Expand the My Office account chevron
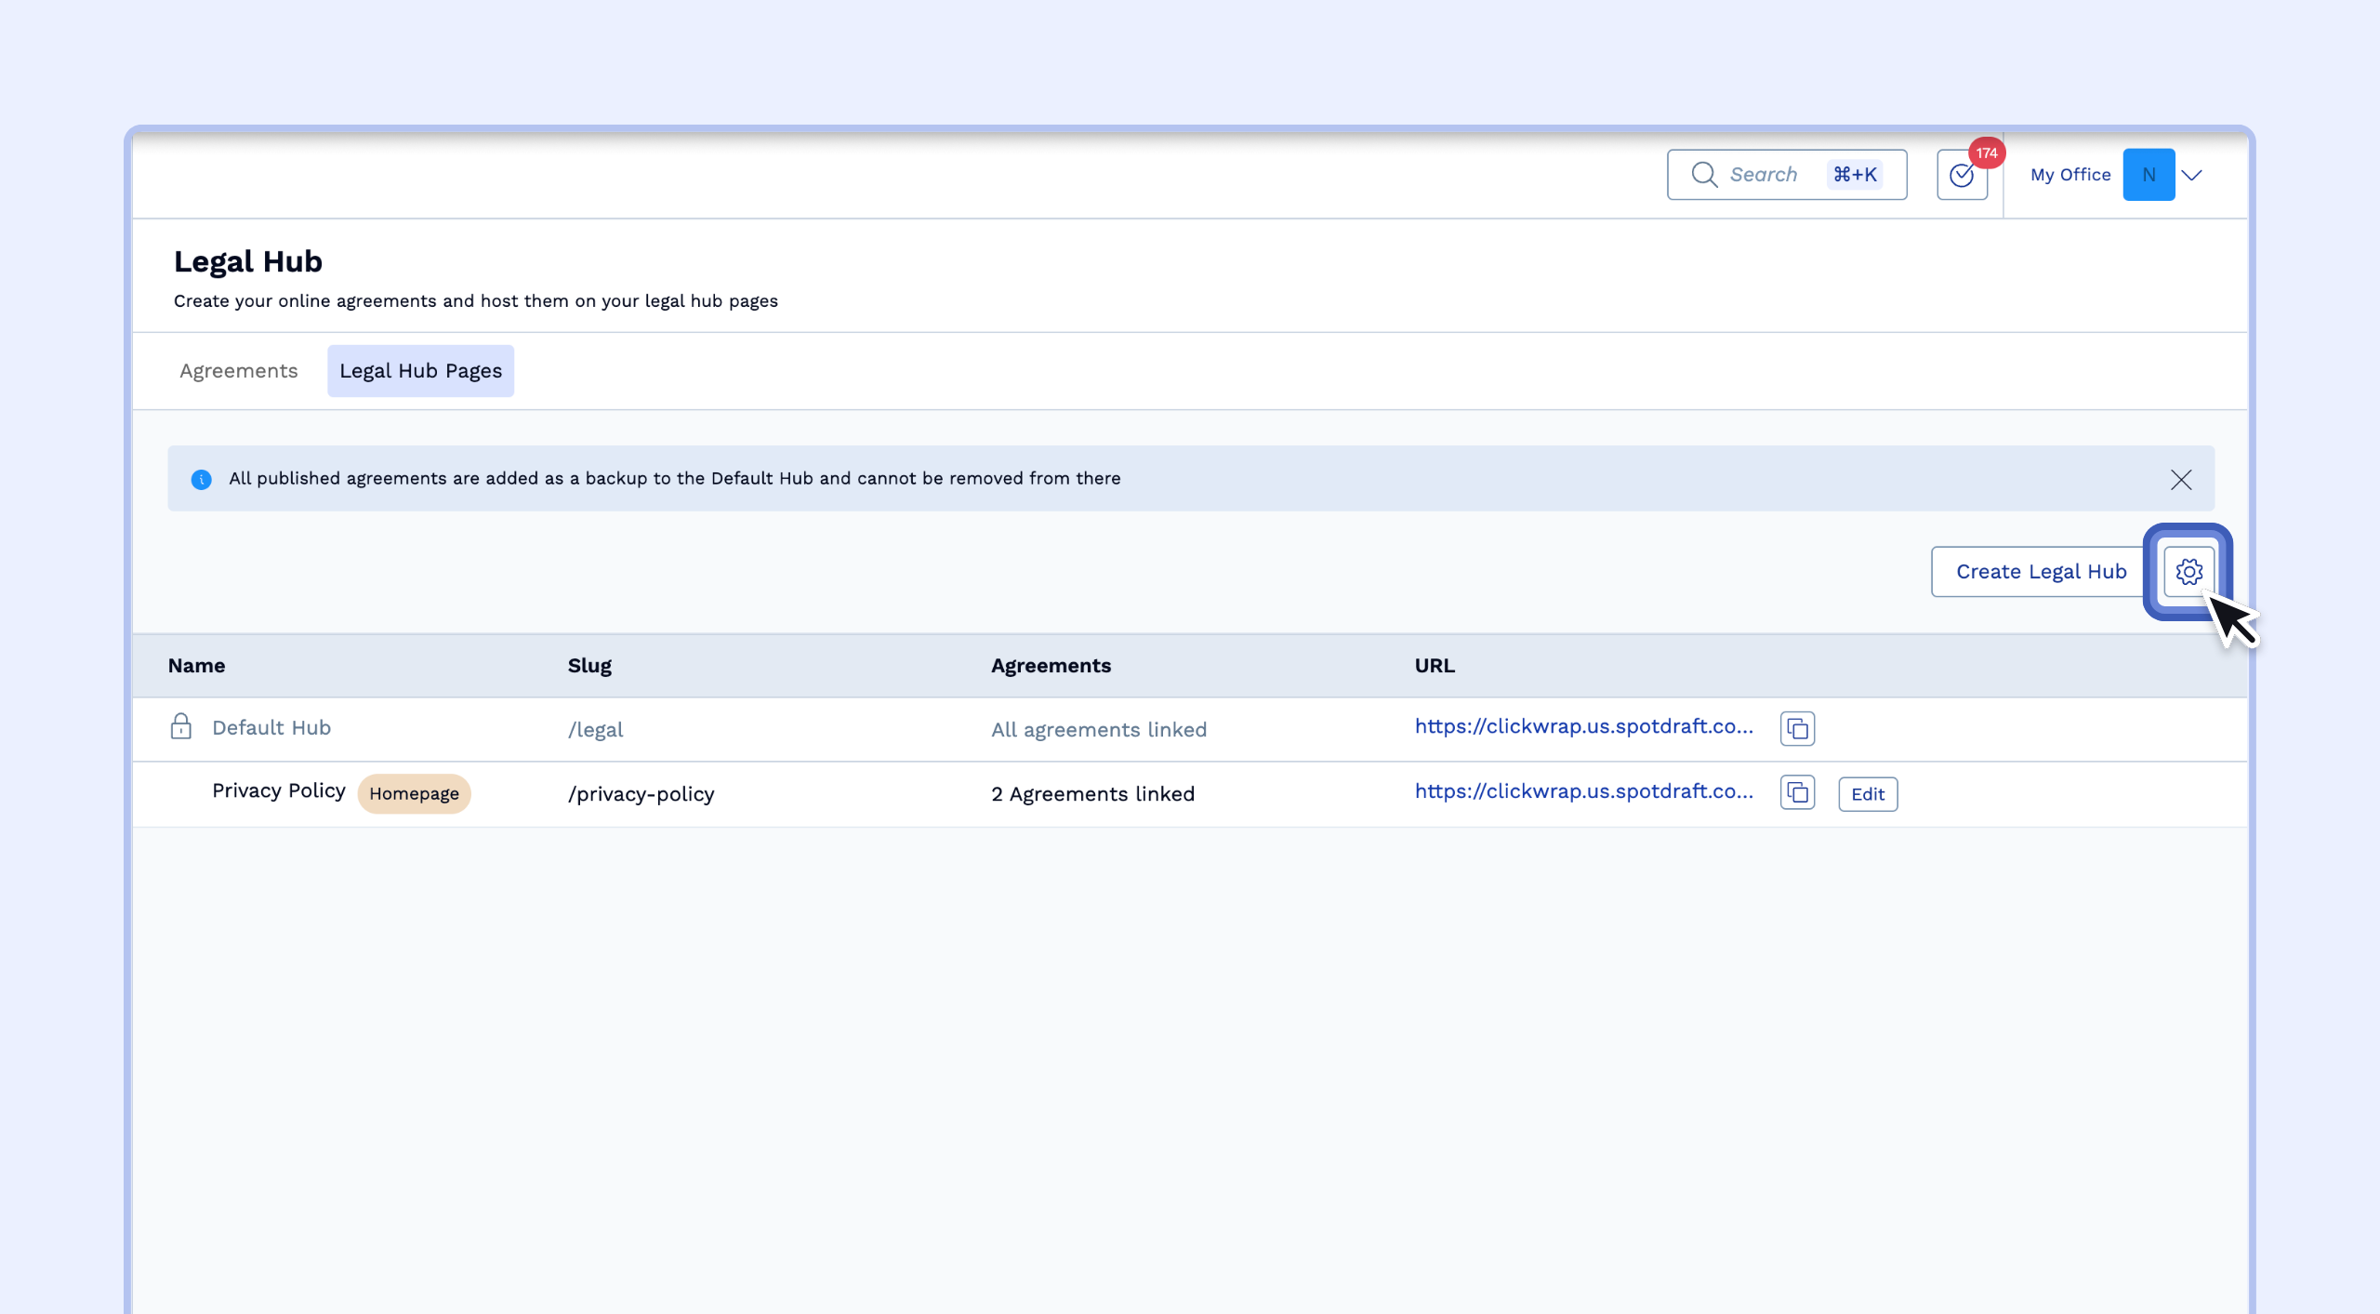 pyautogui.click(x=2191, y=175)
